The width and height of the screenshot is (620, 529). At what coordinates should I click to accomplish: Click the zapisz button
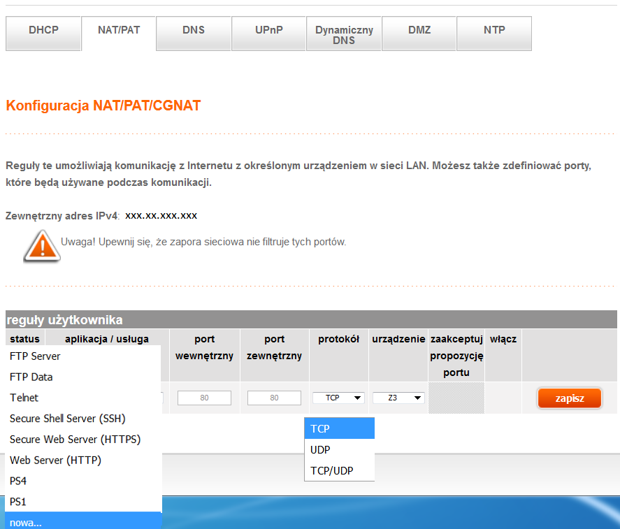coord(569,398)
